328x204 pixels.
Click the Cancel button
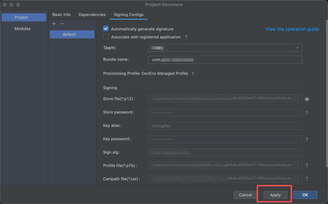pyautogui.click(x=245, y=195)
